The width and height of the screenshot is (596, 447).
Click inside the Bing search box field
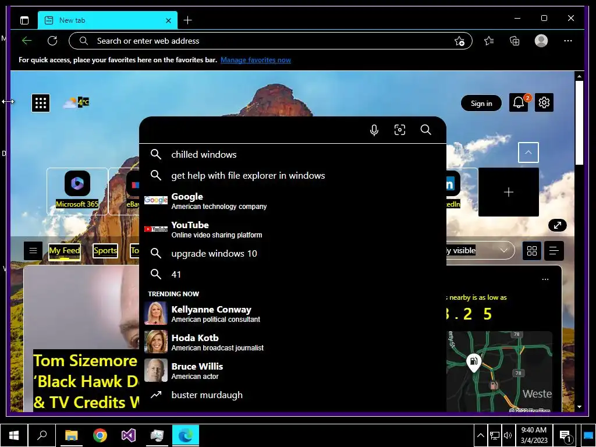click(255, 130)
